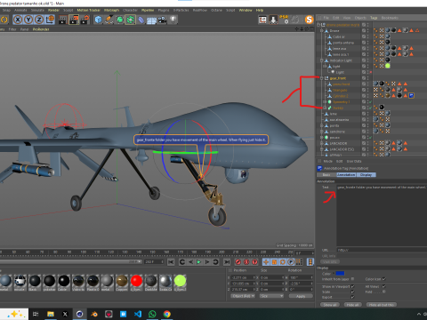Add a Camera object icon
Image resolution: width=427 pixels, height=320 pixels.
click(x=162, y=20)
